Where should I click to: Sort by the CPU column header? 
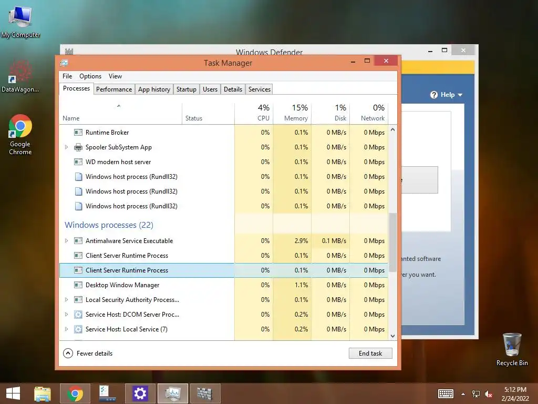pos(254,114)
